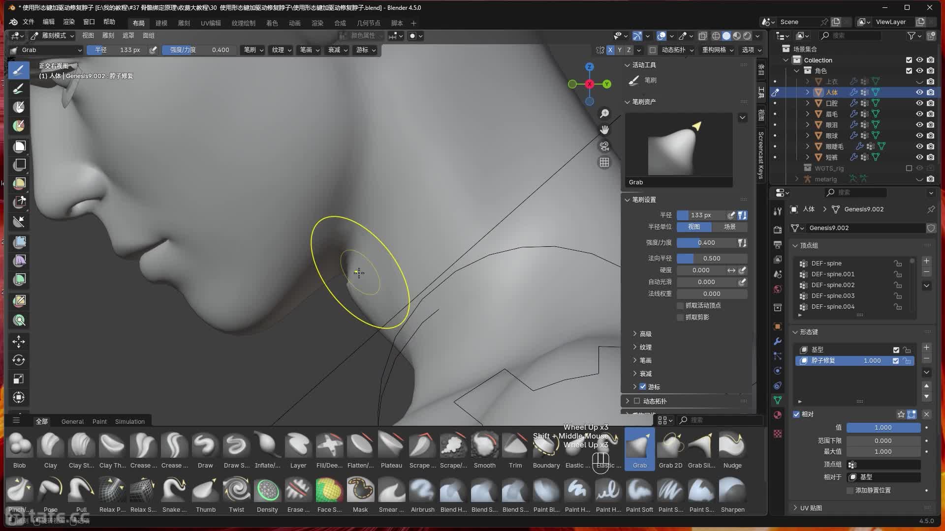Clear the relative shape key settings X

(926, 414)
